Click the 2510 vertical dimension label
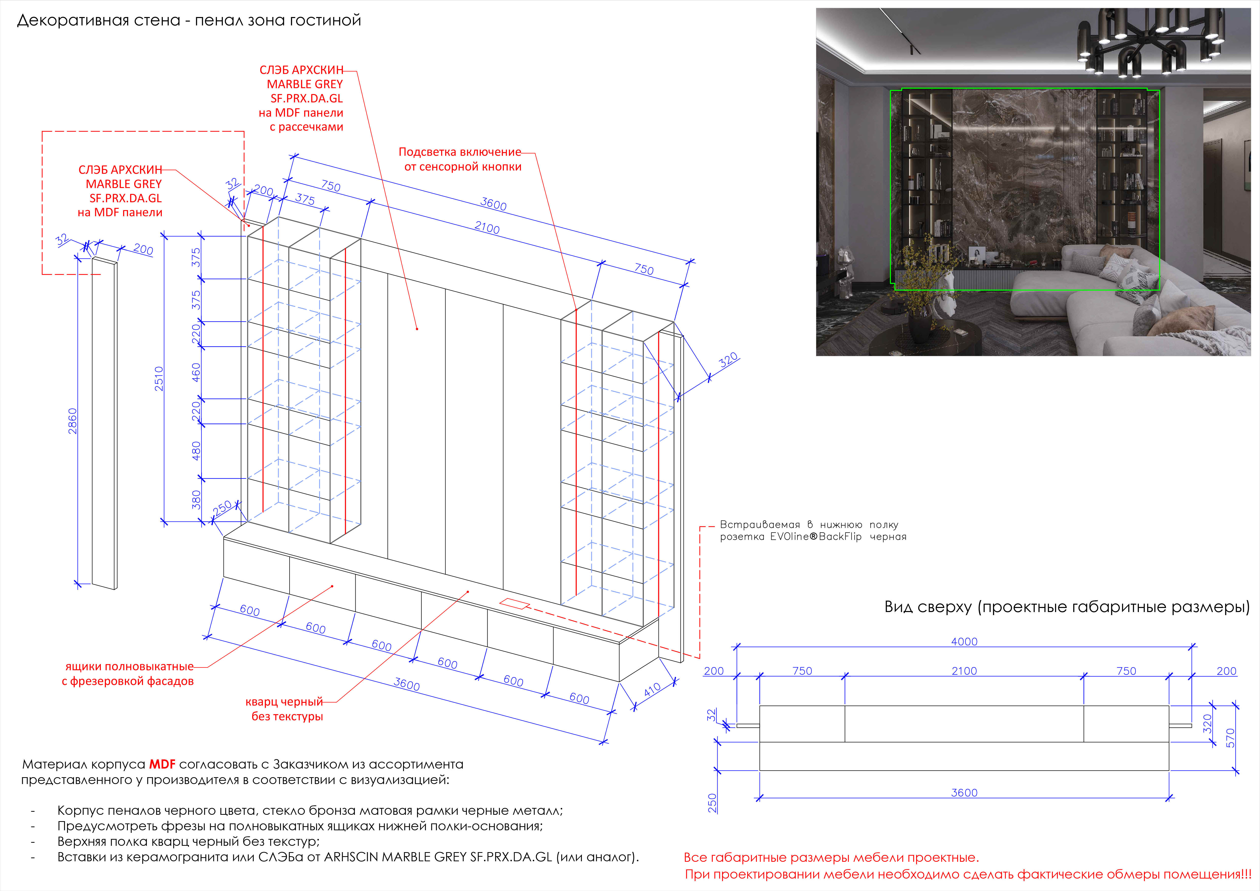This screenshot has width=1260, height=891. click(x=158, y=378)
